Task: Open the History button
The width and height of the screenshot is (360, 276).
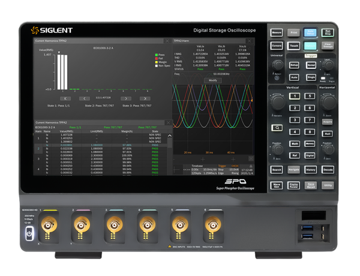Action: (x=310, y=170)
